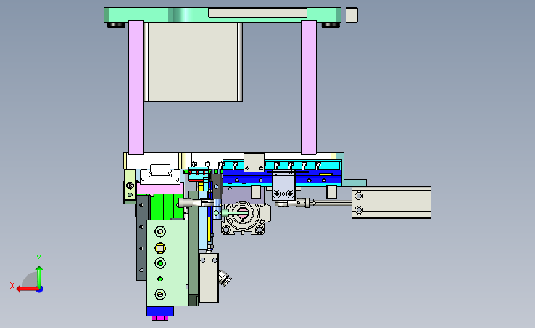The image size is (535, 328).
Task: Select the dark gray vertical strip with holes
Action: (x=141, y=238)
